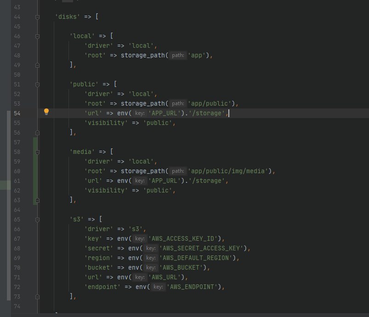
Task: Collapse the 's3' array fold on line 65
Action: (37, 220)
